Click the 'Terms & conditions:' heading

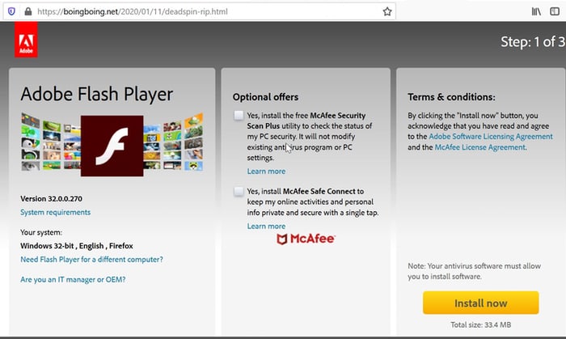[x=451, y=97]
